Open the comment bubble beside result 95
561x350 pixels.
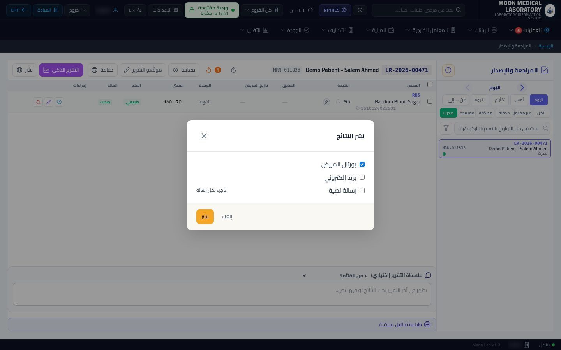tap(338, 102)
